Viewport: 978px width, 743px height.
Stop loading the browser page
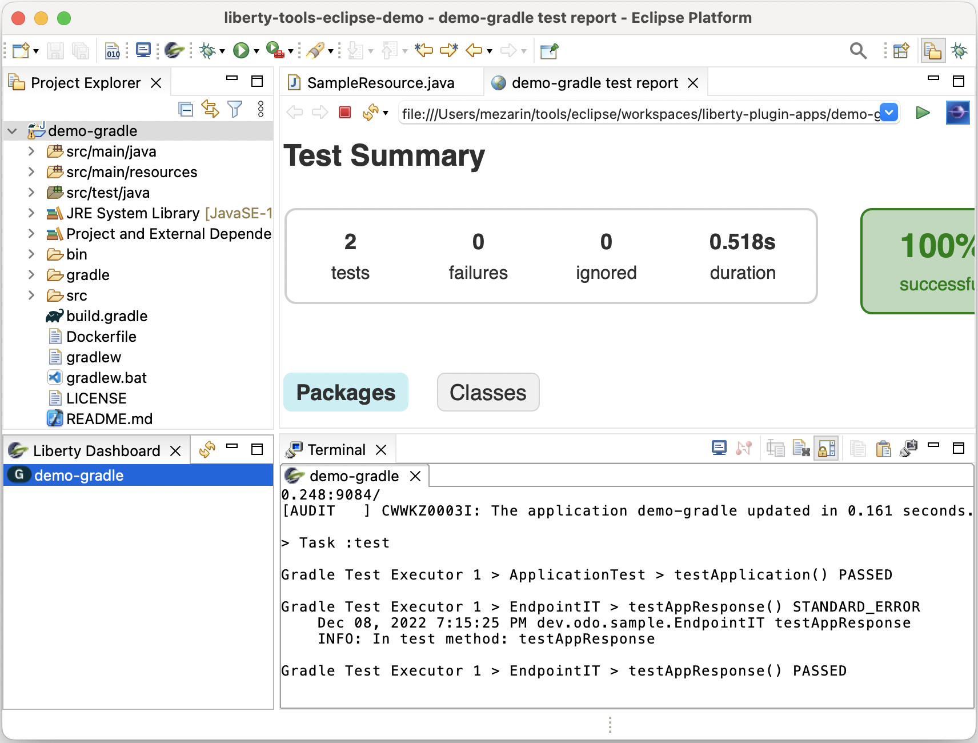[345, 112]
